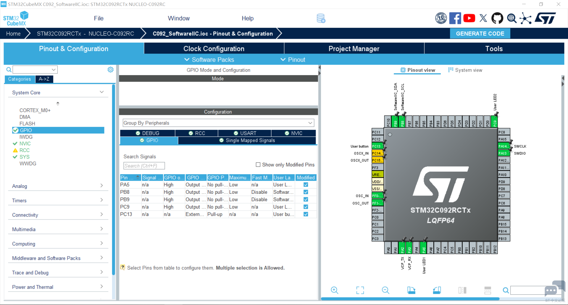The height and width of the screenshot is (305, 568).
Task: Select NVIC in System Core list
Action: click(x=25, y=143)
